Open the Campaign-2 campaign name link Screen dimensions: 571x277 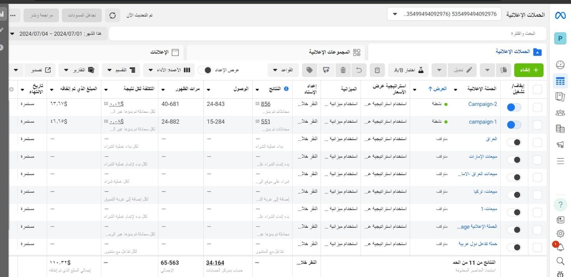point(482,105)
